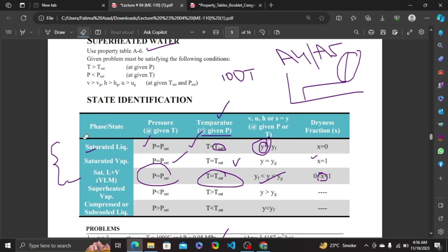Open Microsoft Store from taskbar
Image resolution: width=448 pixels, height=252 pixels.
click(167, 245)
